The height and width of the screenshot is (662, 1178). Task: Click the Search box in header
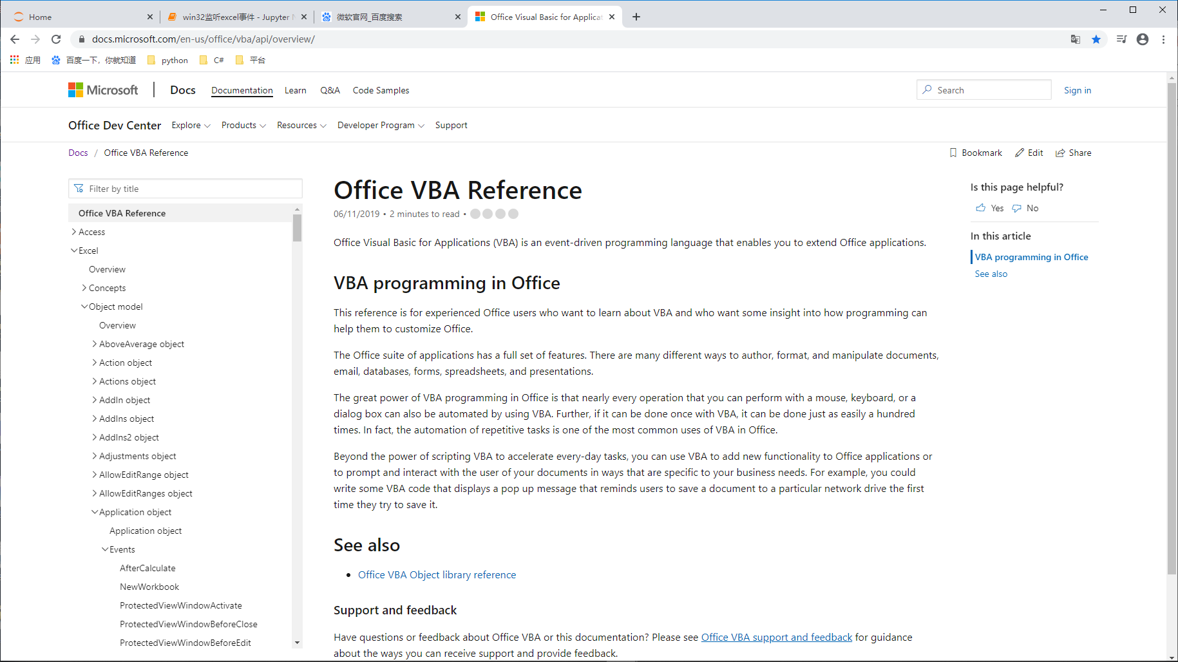[x=983, y=90]
